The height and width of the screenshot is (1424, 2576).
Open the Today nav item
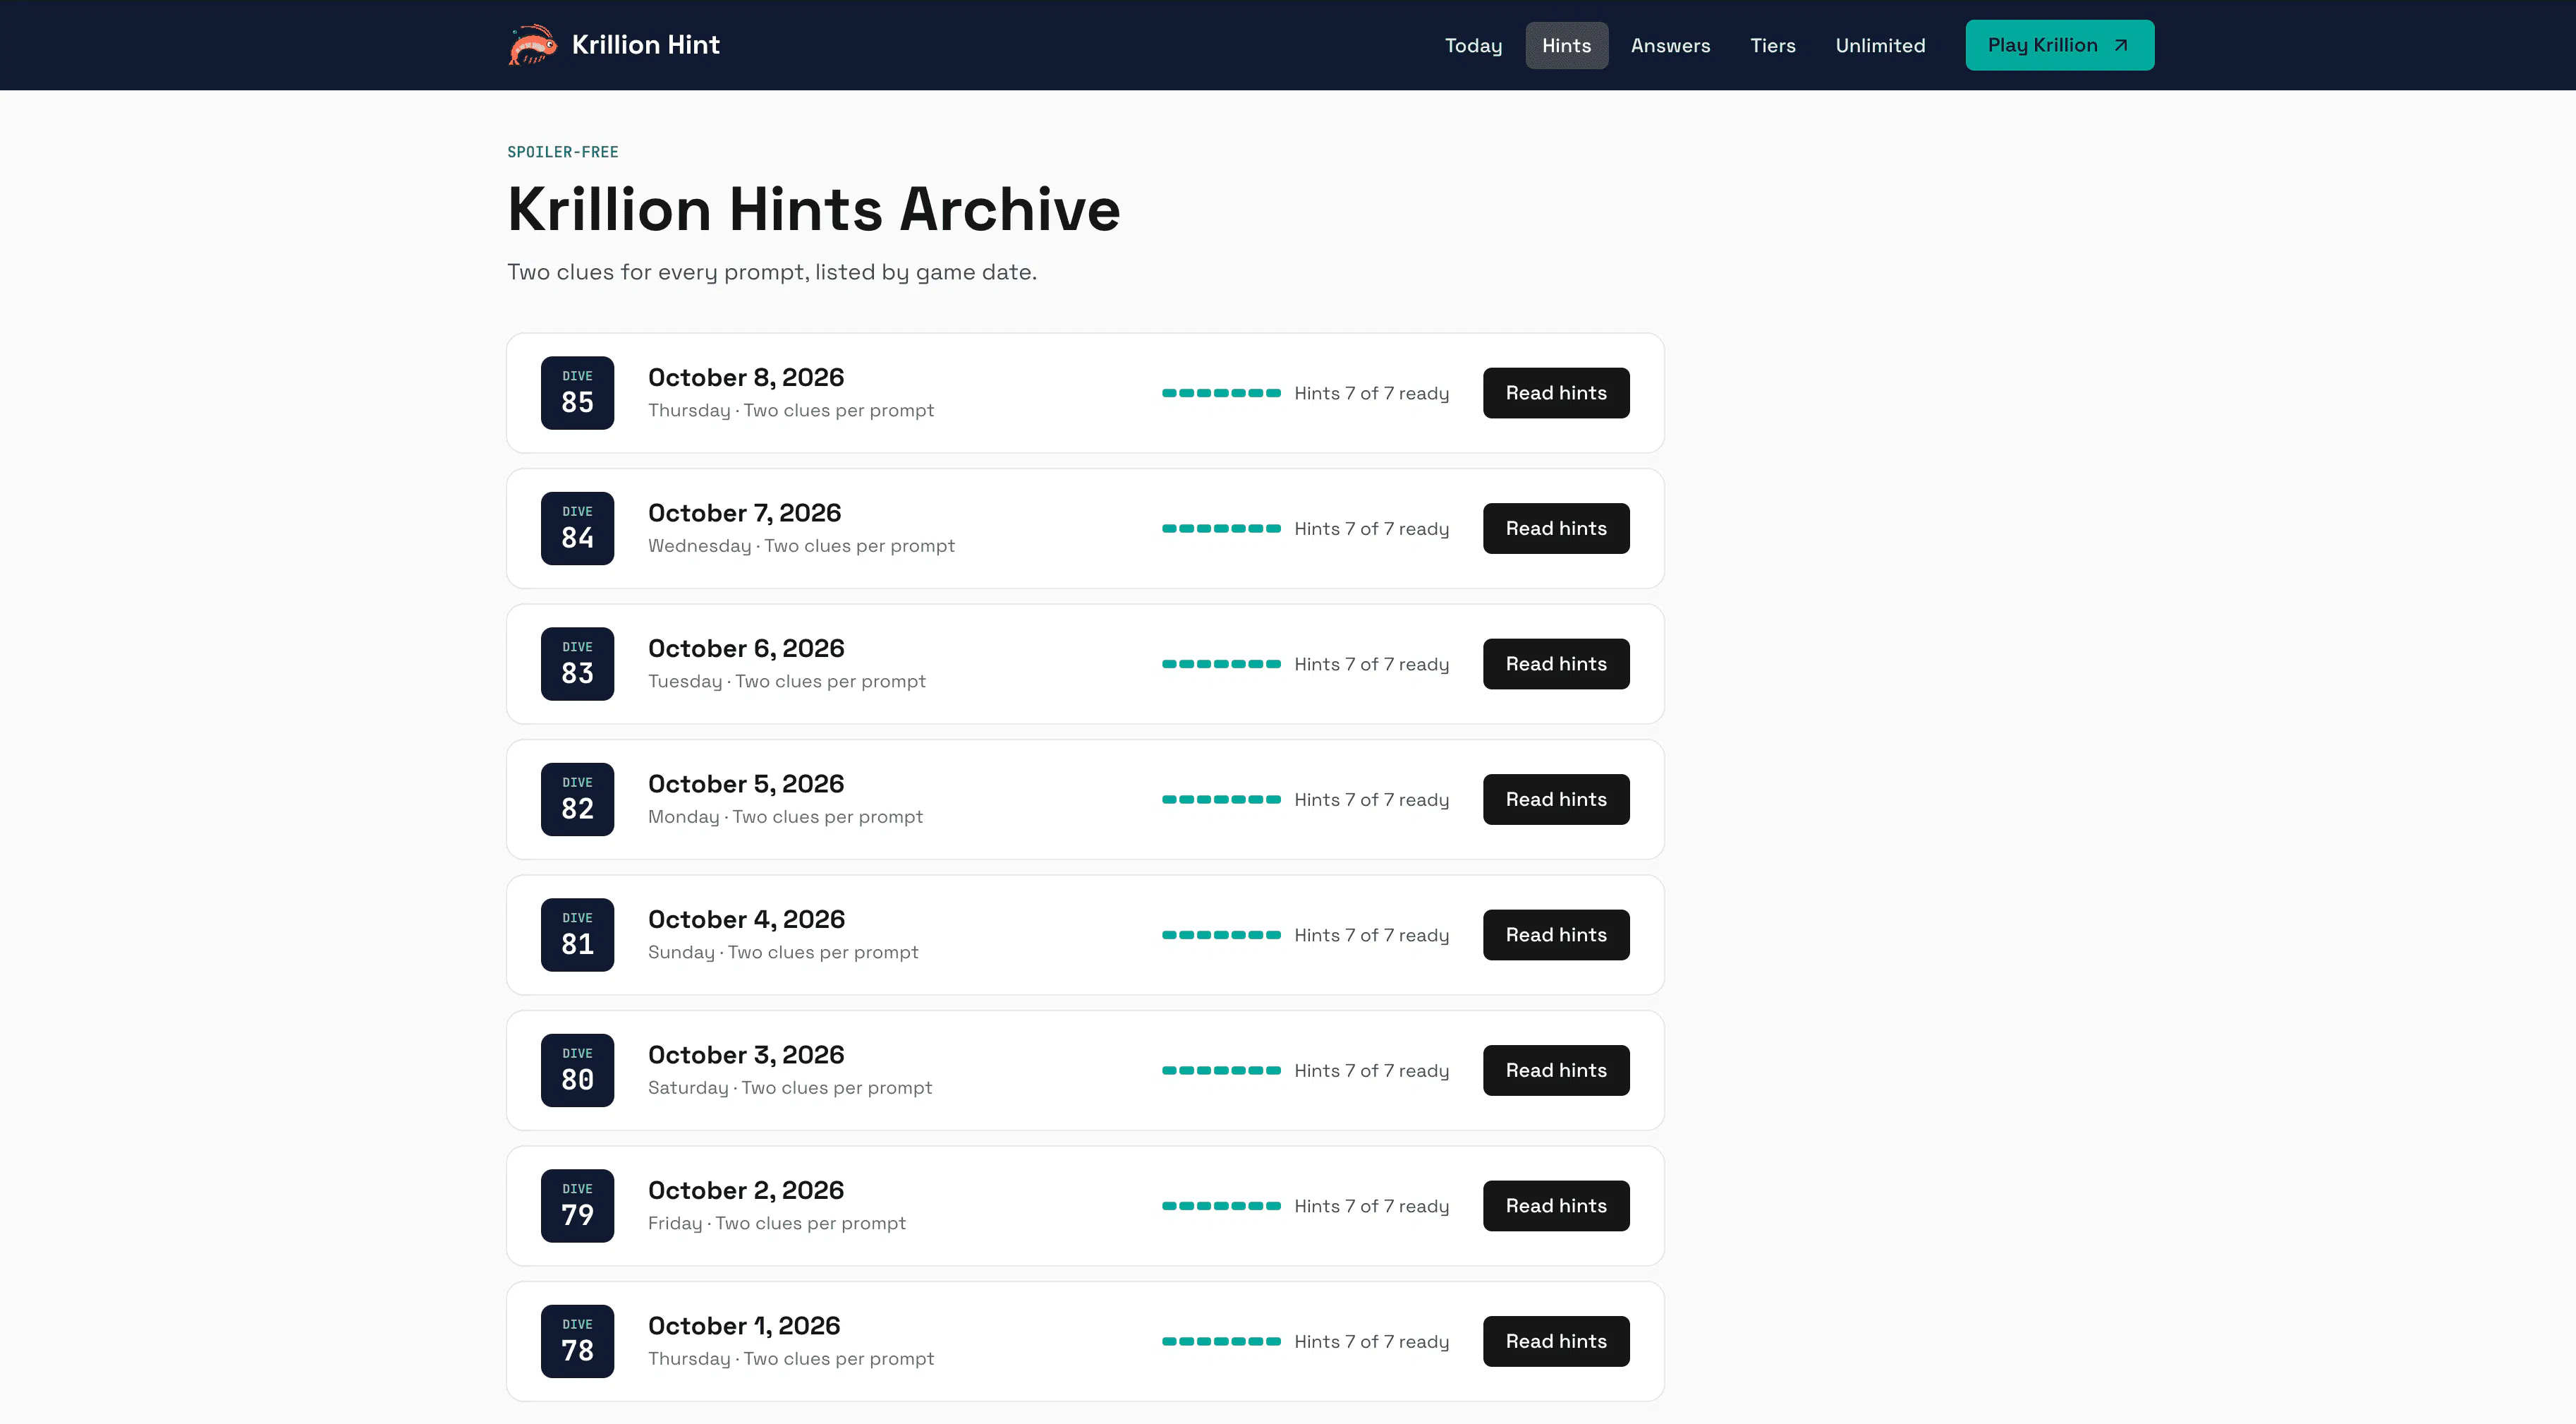pyautogui.click(x=1473, y=45)
